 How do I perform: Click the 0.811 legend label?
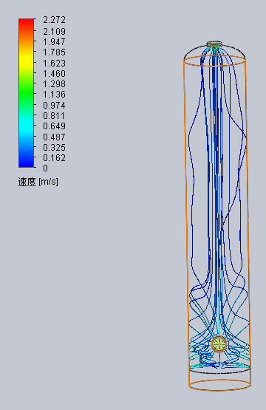(x=54, y=115)
